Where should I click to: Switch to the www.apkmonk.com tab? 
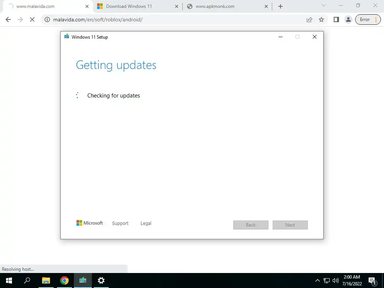[x=227, y=6]
